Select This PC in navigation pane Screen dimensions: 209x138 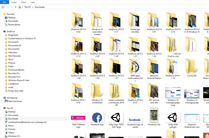[x=10, y=108]
